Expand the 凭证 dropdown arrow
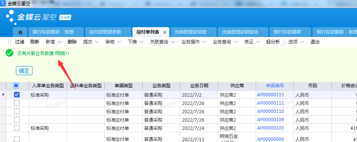357x142 pixels. pos(258,42)
